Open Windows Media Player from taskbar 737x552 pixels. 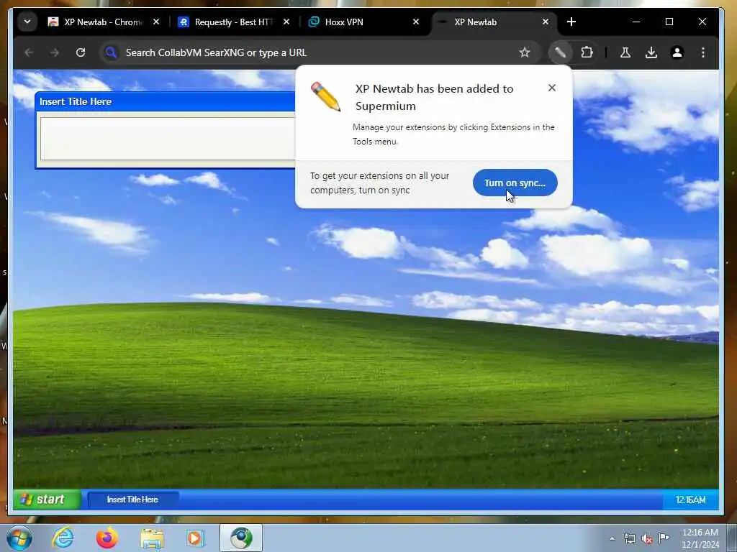(x=195, y=538)
